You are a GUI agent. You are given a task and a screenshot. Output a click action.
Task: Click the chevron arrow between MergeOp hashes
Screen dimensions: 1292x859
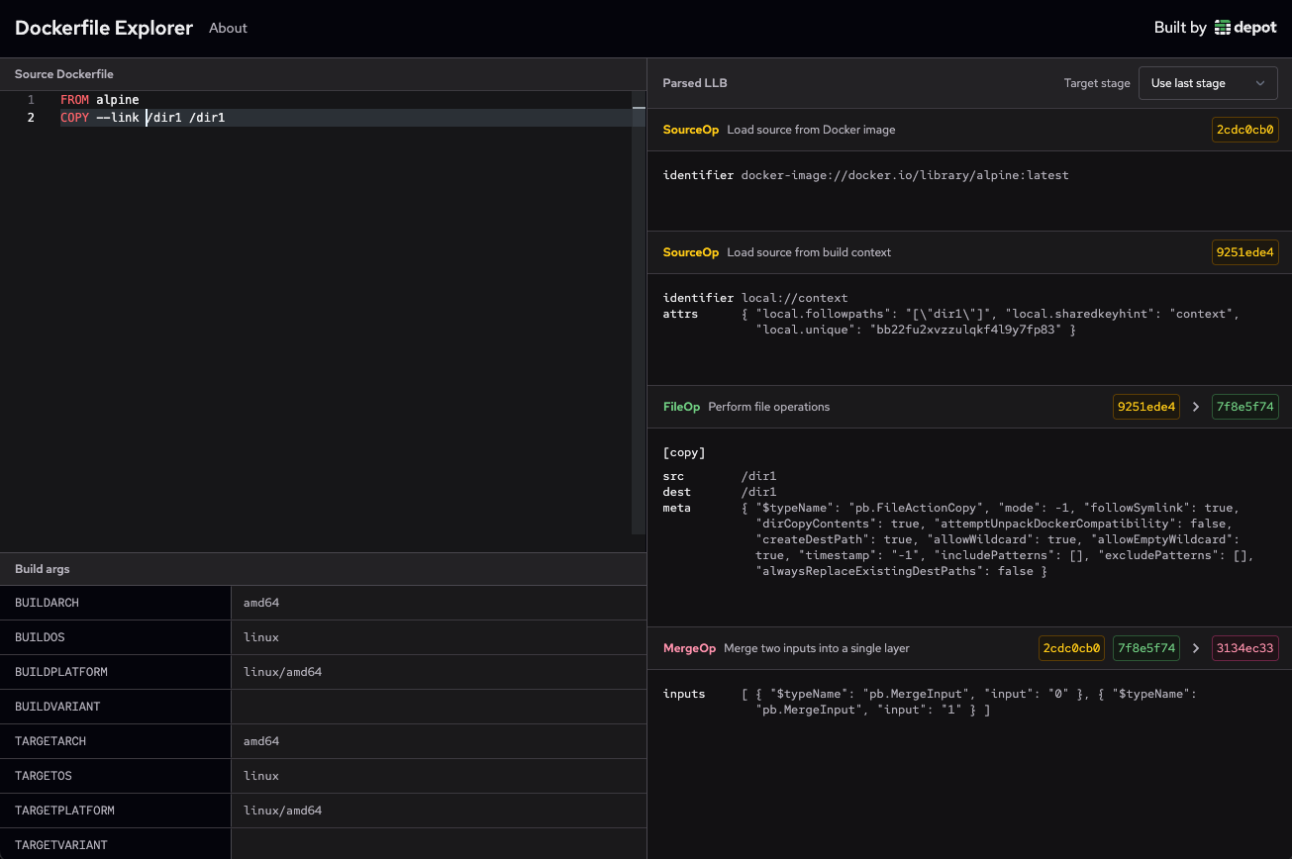pyautogui.click(x=1196, y=647)
